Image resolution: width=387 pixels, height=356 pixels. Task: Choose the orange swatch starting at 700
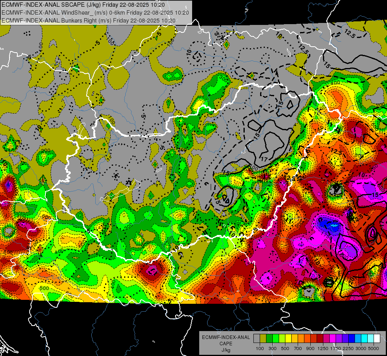coord(301,338)
